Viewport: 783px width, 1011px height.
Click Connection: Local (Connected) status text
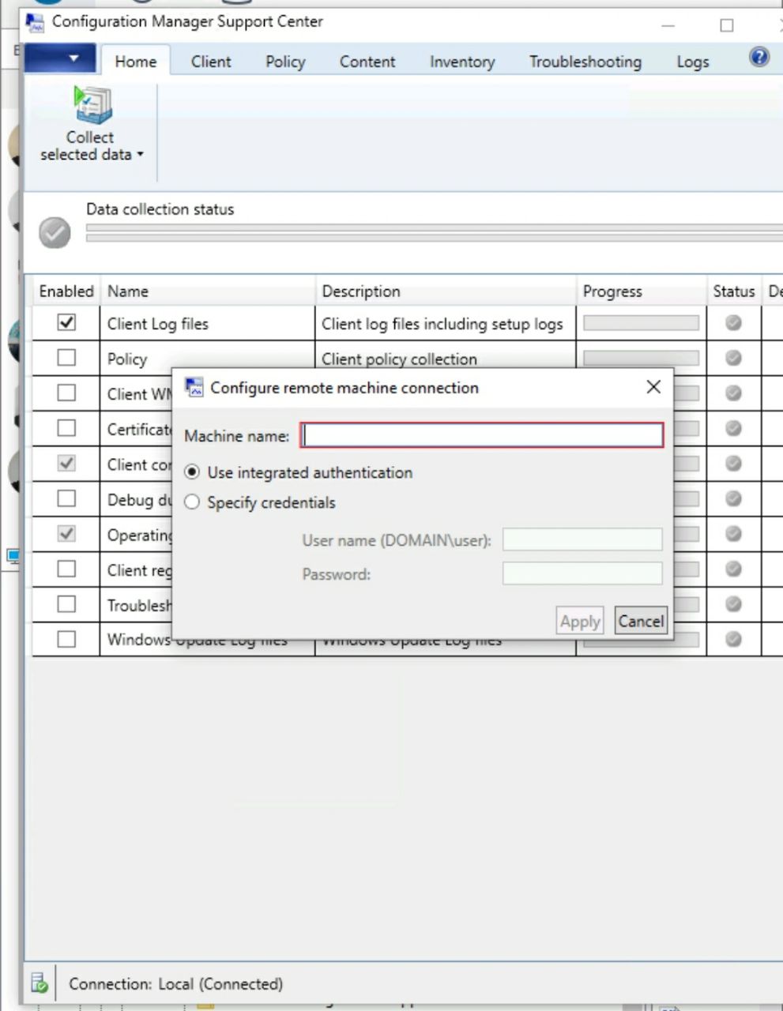(x=175, y=984)
